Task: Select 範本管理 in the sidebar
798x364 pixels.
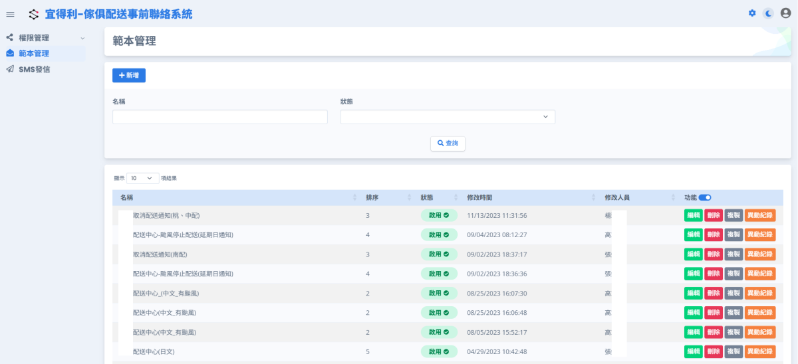Action: (x=33, y=53)
